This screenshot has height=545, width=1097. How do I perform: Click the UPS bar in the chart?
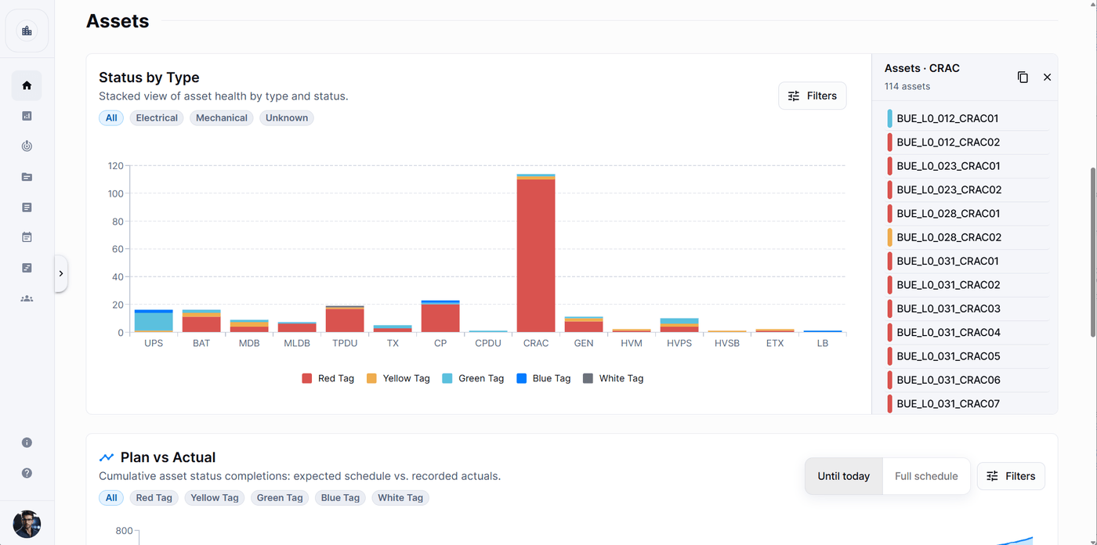click(154, 321)
